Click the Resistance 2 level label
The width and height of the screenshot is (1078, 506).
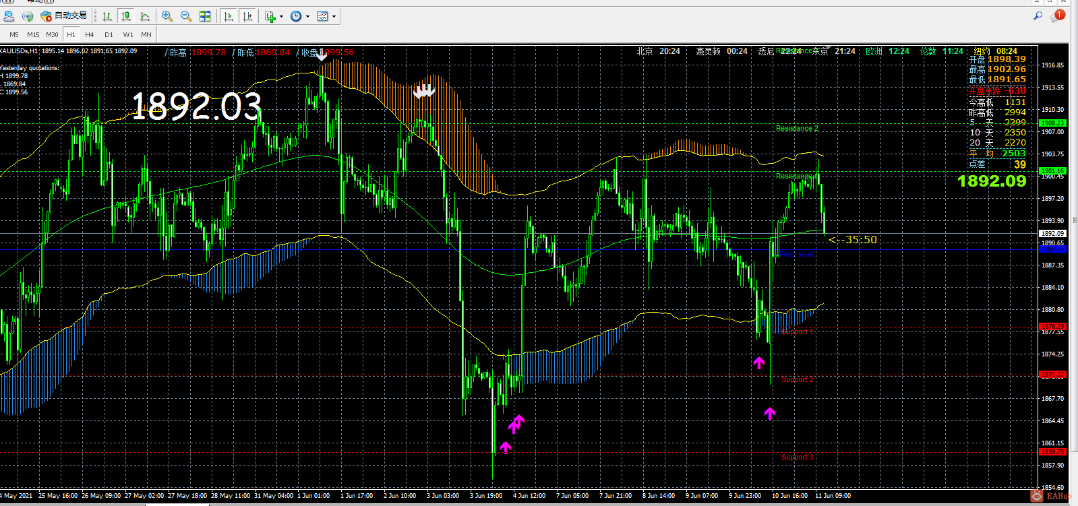(797, 128)
